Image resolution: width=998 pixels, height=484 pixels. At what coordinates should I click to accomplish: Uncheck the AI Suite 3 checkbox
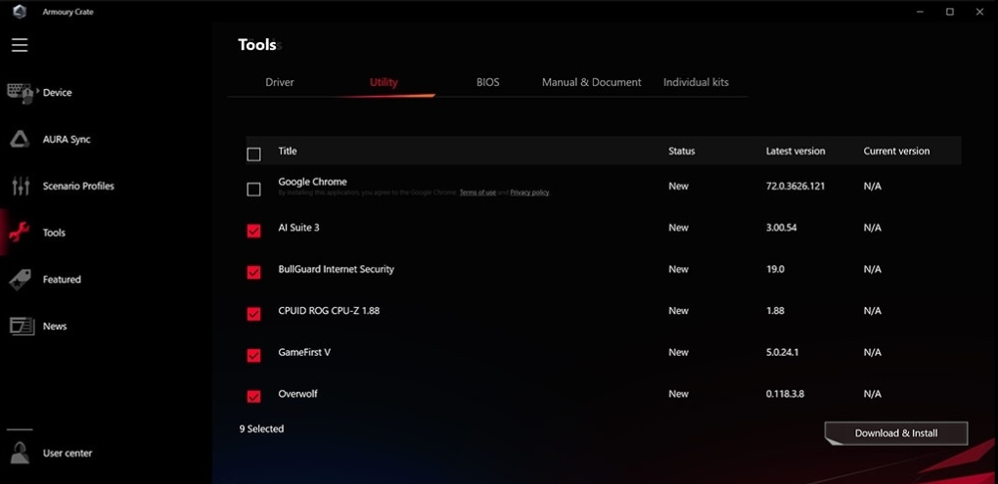tap(253, 231)
